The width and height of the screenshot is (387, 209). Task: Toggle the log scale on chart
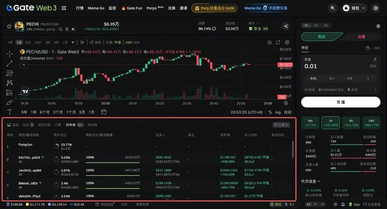(x=278, y=112)
